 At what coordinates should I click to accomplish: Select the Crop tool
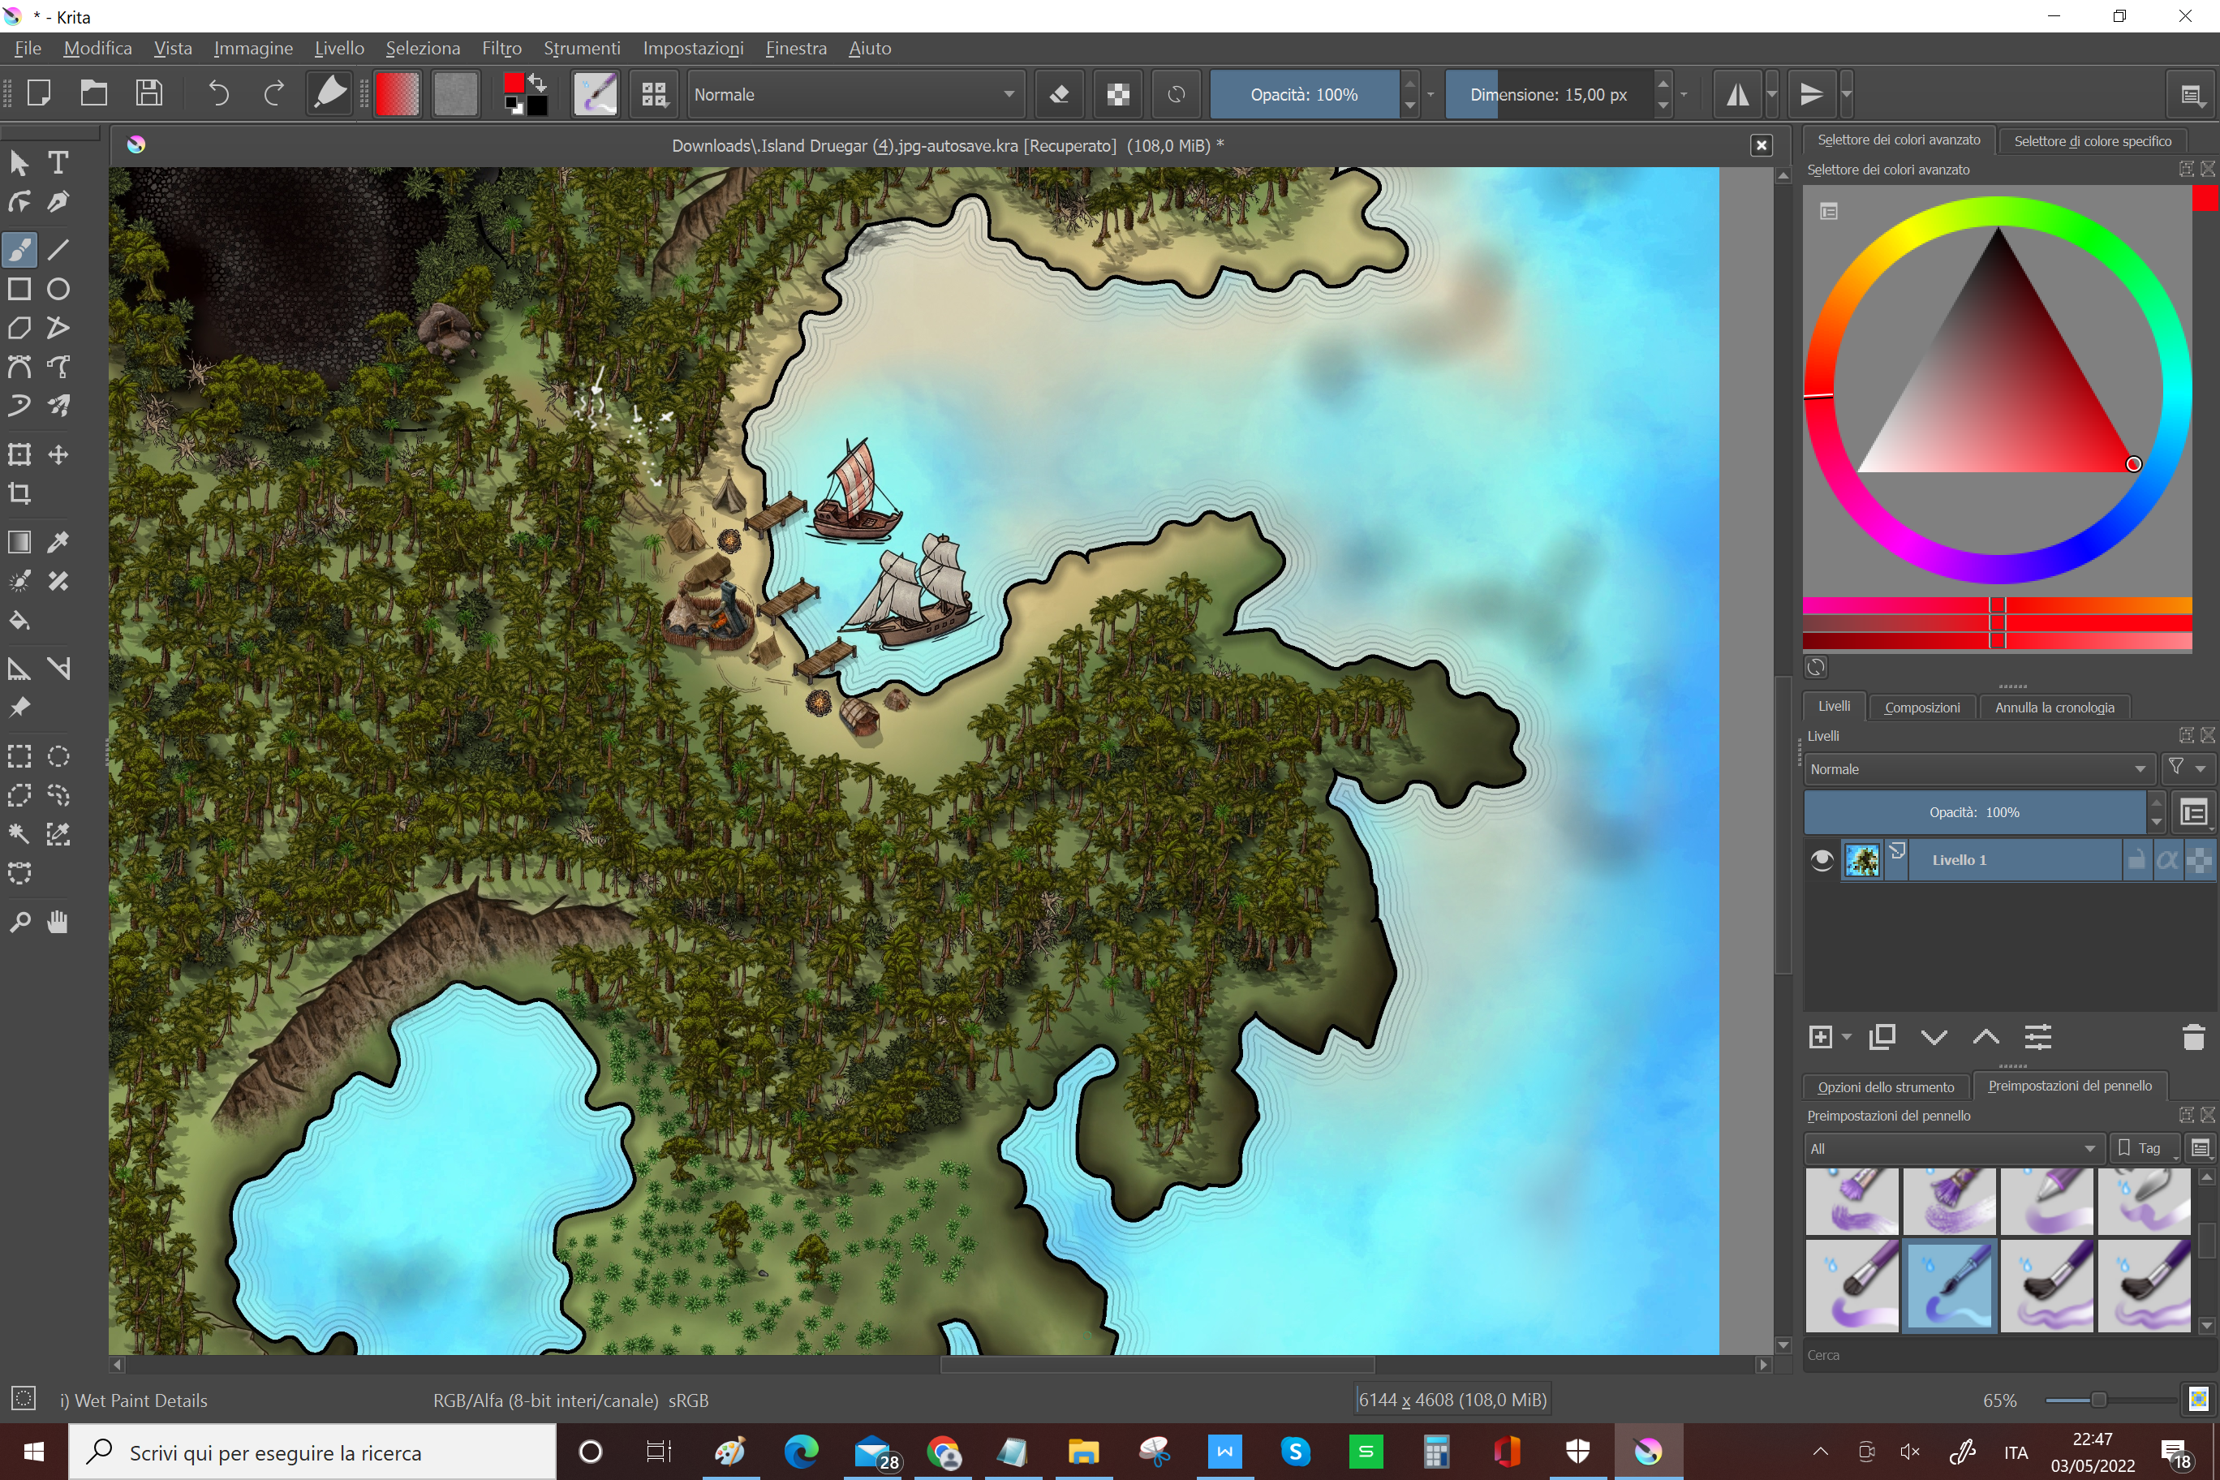[19, 493]
